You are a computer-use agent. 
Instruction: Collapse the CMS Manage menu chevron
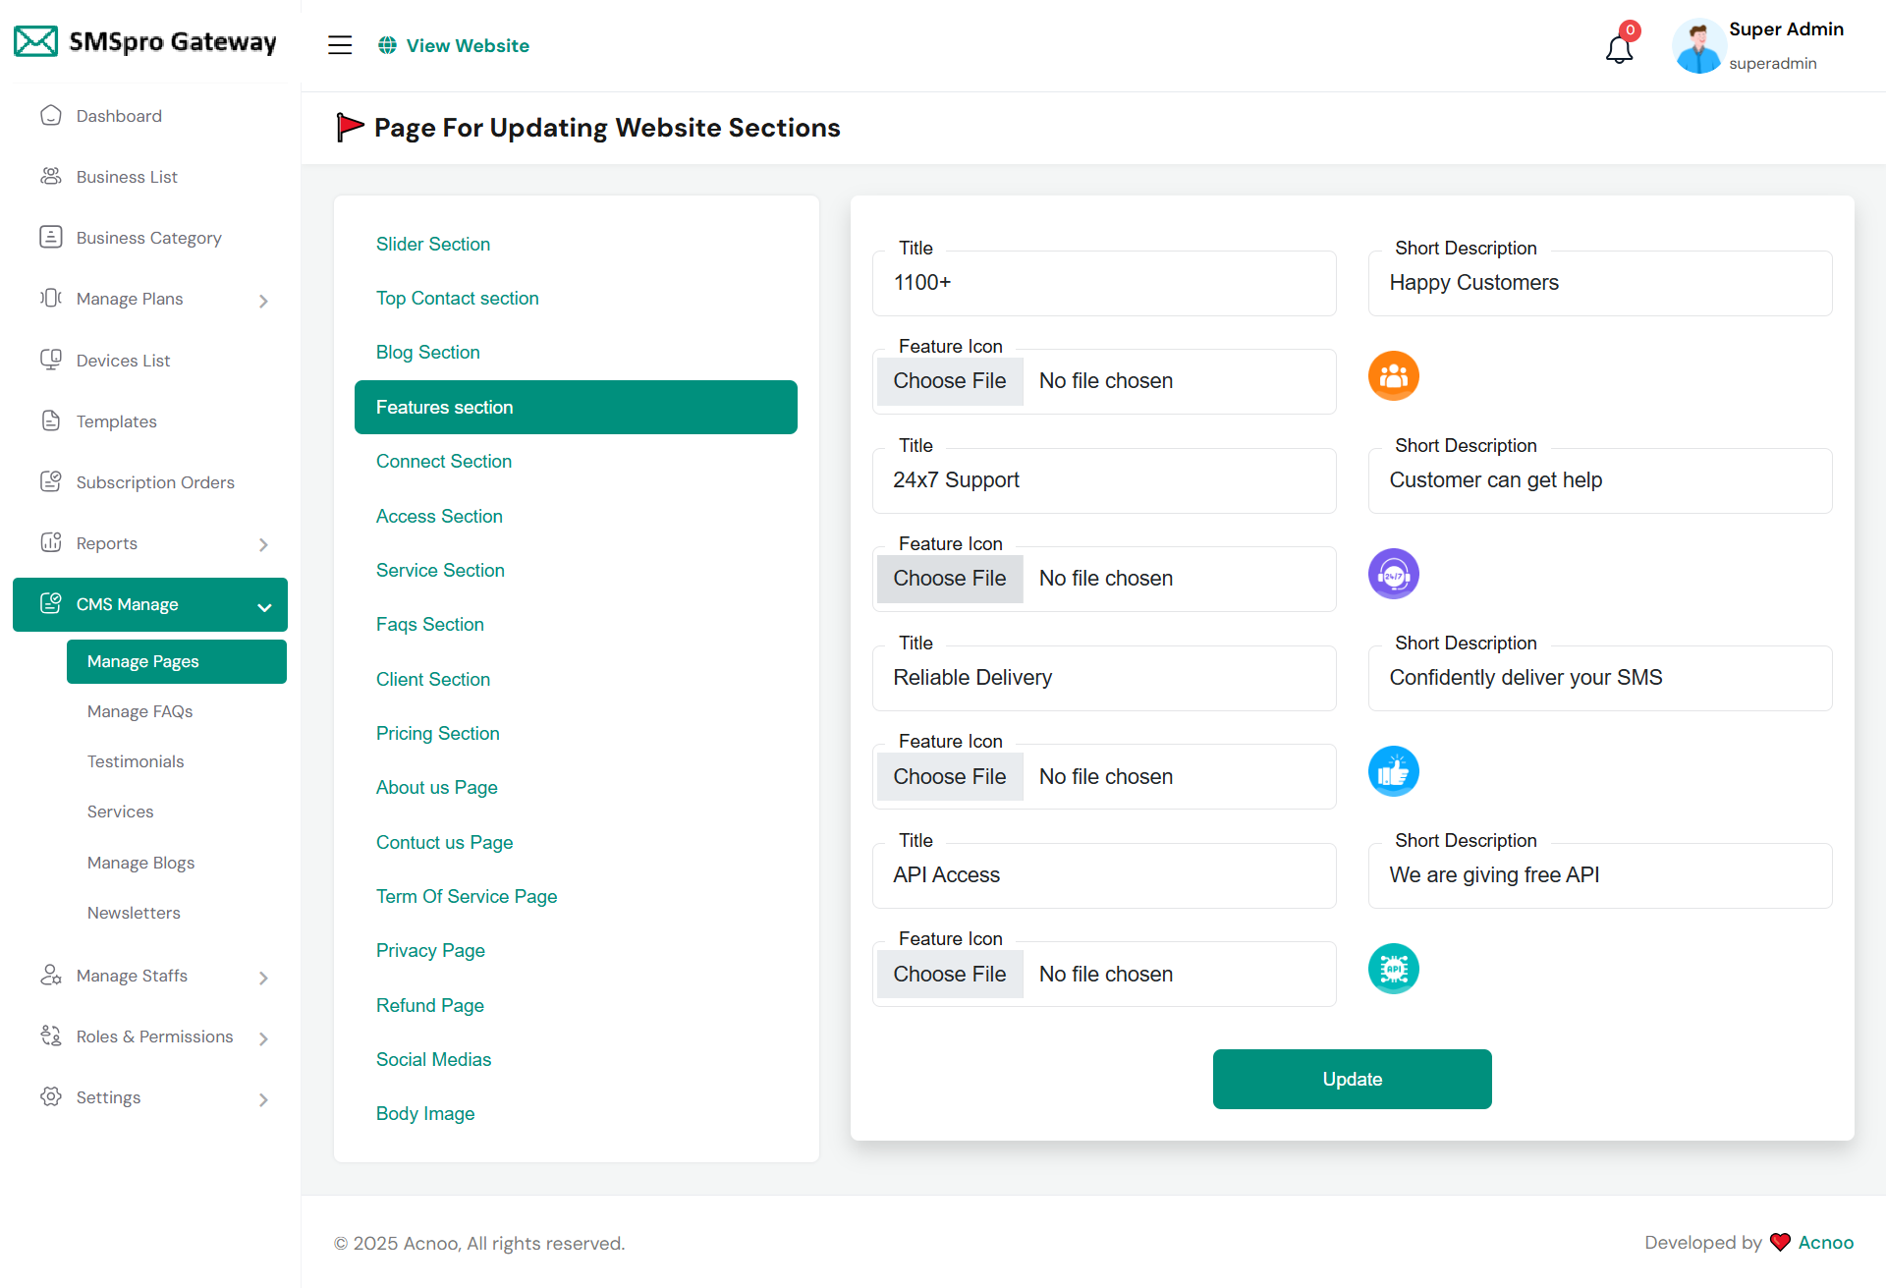(x=264, y=606)
